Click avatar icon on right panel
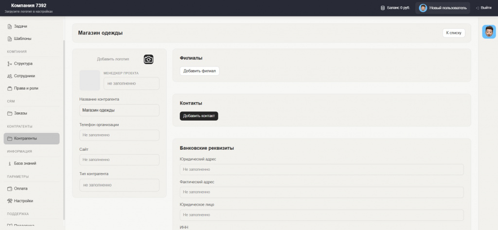Screen dimensions: 498x230 (488, 32)
